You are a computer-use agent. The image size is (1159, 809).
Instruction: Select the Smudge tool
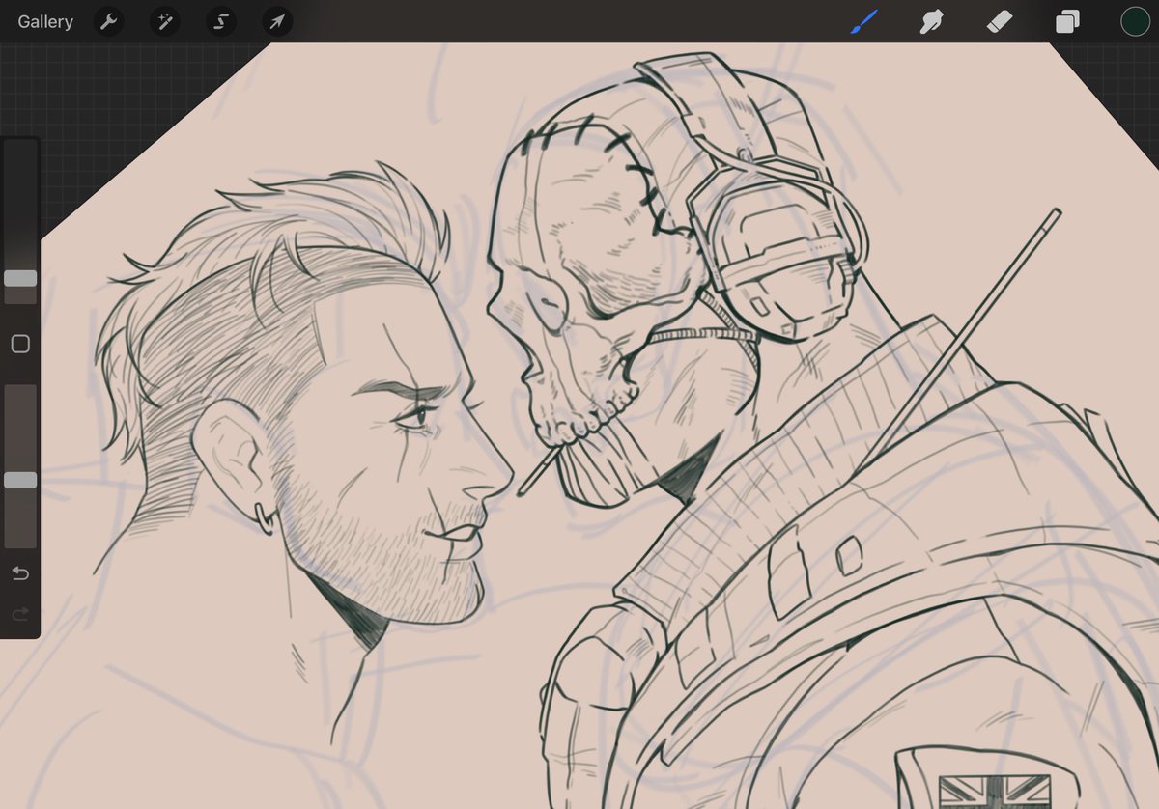pos(932,21)
